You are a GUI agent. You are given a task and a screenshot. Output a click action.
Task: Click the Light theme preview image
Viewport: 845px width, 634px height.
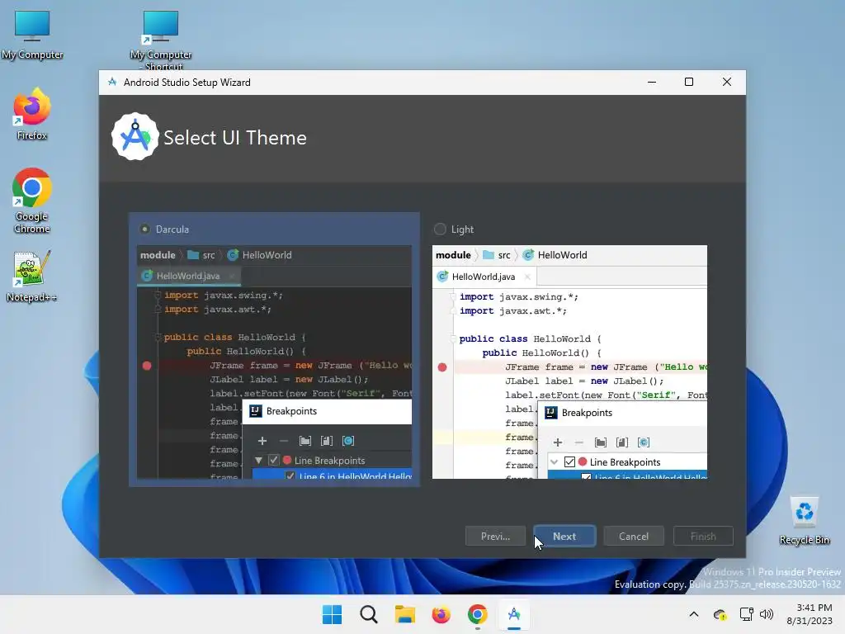569,362
